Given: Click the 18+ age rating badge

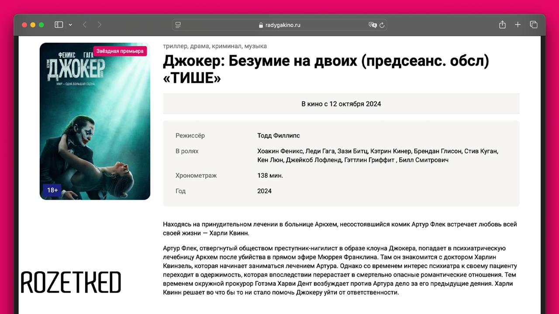Looking at the screenshot, I should (52, 190).
